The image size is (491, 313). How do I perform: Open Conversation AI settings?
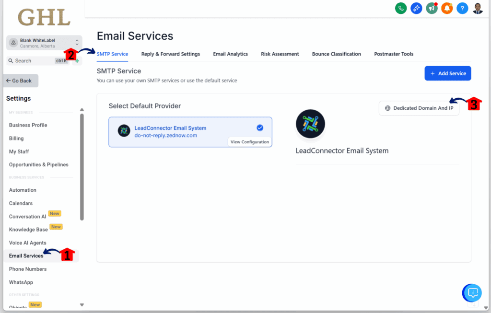click(x=27, y=216)
